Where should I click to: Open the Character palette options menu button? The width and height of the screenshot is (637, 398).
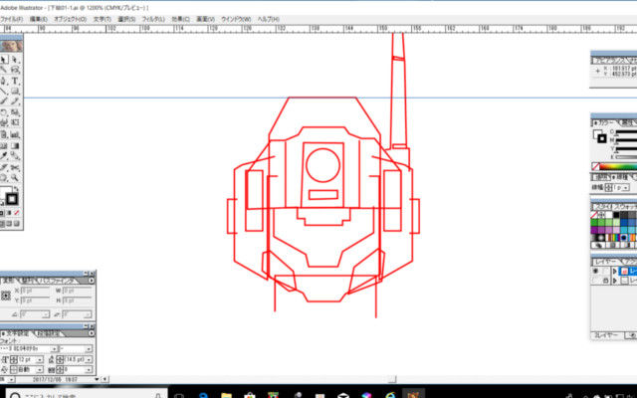click(x=92, y=333)
